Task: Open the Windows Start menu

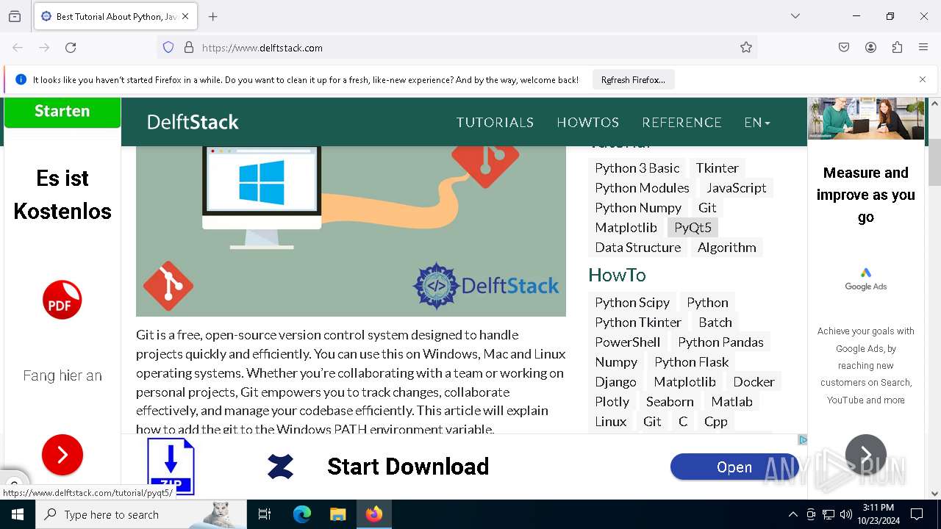Action: point(18,514)
